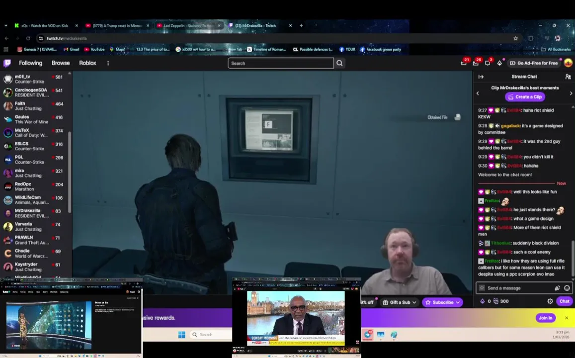Open the three-dot More menu beside Roblox

[108, 63]
